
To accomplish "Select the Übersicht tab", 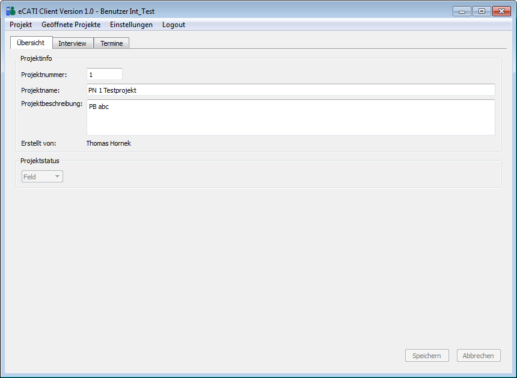I will pos(31,43).
